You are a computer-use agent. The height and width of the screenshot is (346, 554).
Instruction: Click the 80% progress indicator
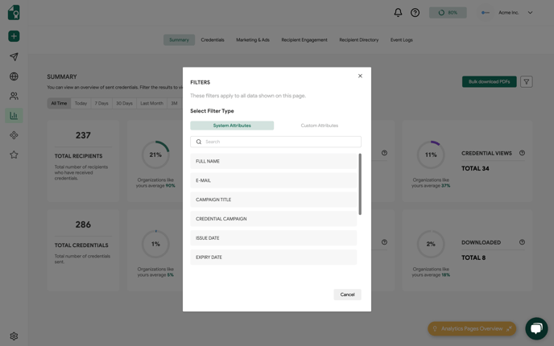[x=448, y=13]
